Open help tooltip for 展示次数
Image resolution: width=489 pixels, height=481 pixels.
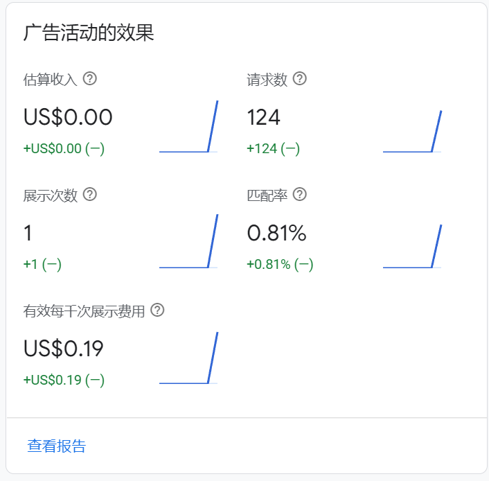[x=89, y=194]
